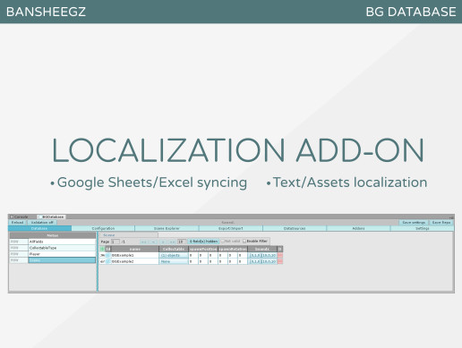The height and width of the screenshot is (348, 462).
Task: Click the 0 field(s) hidden button
Action: click(203, 242)
